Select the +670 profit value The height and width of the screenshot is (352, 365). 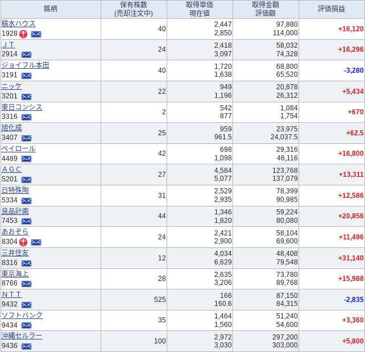click(x=356, y=112)
